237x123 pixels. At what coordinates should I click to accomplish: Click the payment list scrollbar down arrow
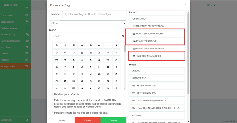tap(188, 121)
